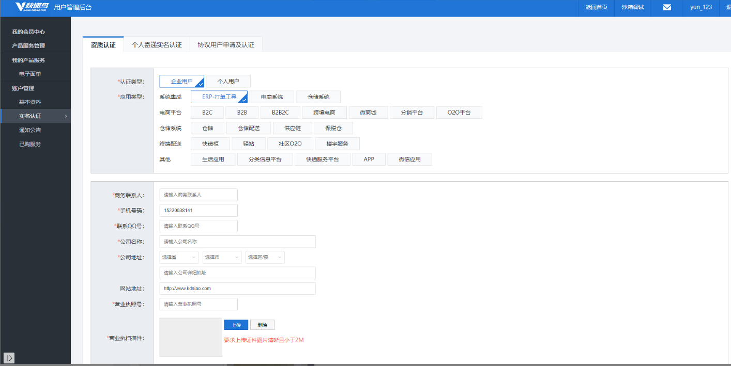This screenshot has height=366, width=731.
Task: Select the 分类信息平台 option
Action: click(x=265, y=160)
